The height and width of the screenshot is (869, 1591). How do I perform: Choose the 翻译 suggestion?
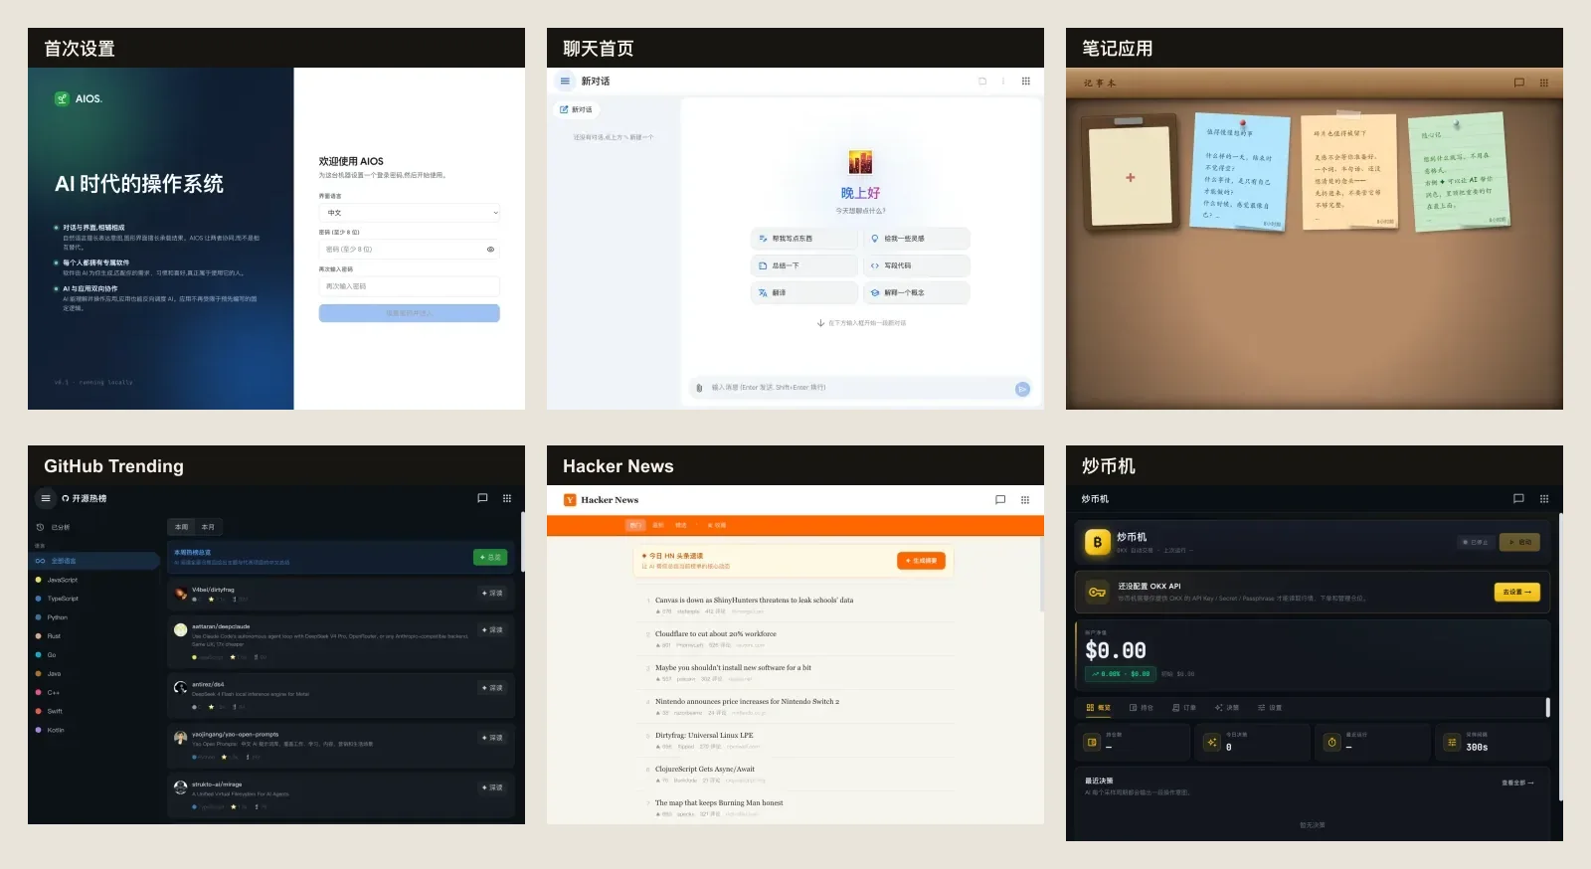(x=803, y=292)
